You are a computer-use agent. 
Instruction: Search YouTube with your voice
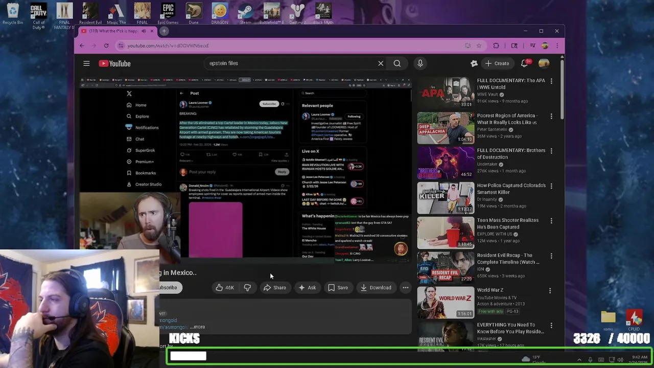point(420,63)
